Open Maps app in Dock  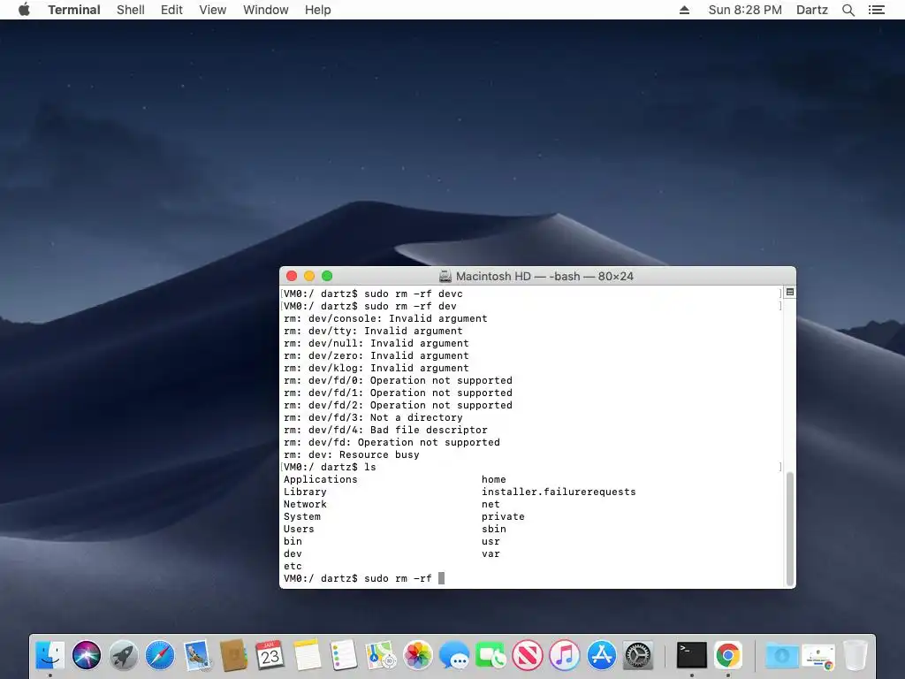point(380,655)
